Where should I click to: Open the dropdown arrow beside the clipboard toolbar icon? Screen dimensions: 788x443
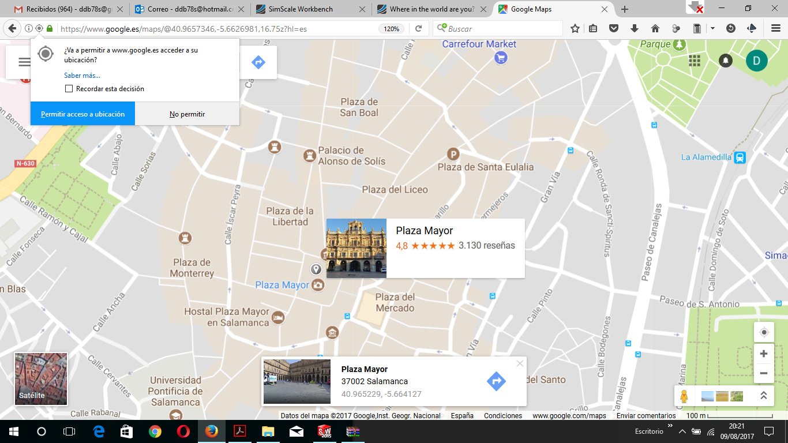click(713, 28)
